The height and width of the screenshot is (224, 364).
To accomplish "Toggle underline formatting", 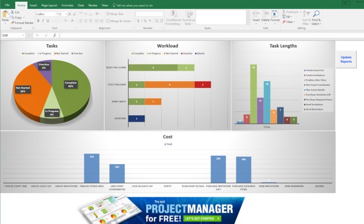I will click(48, 21).
